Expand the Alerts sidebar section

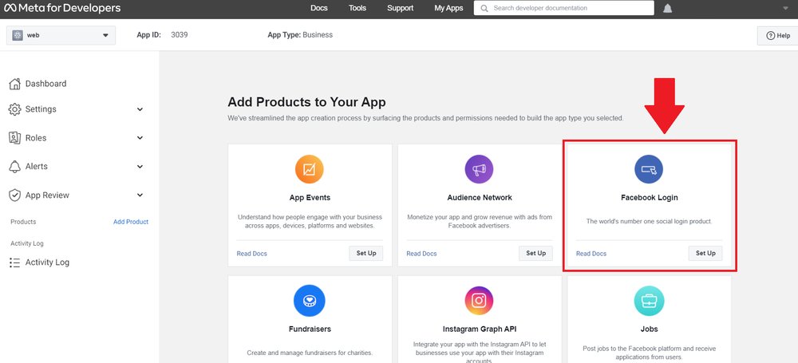[140, 167]
